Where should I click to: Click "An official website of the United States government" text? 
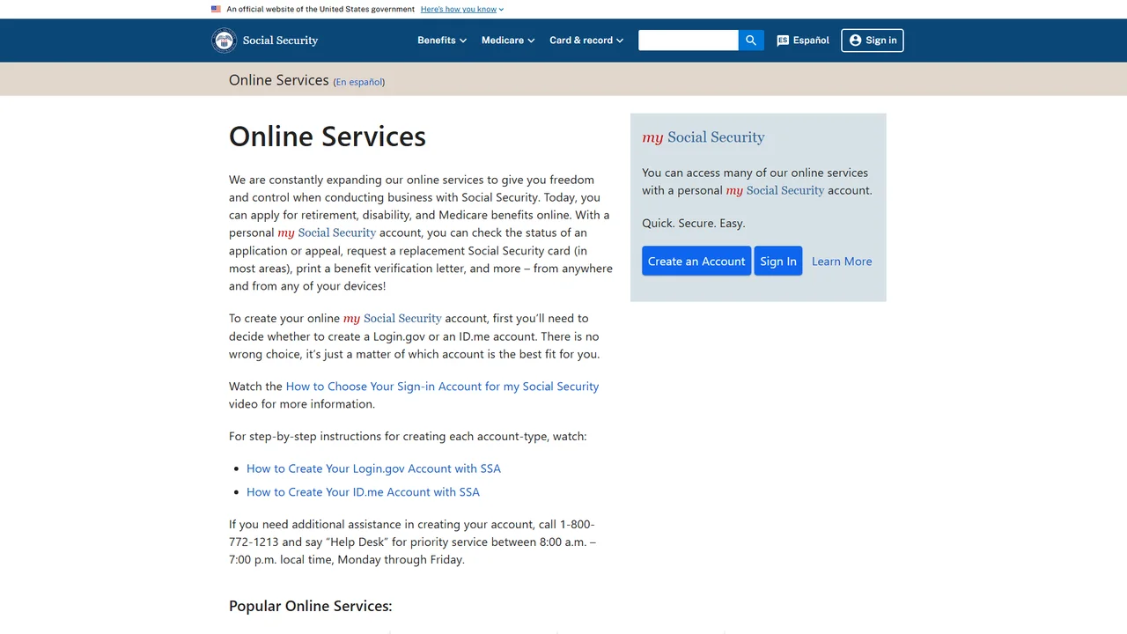pyautogui.click(x=320, y=9)
